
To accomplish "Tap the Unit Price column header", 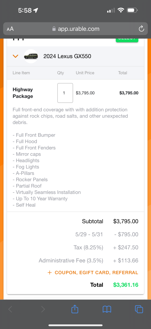I will (x=85, y=73).
